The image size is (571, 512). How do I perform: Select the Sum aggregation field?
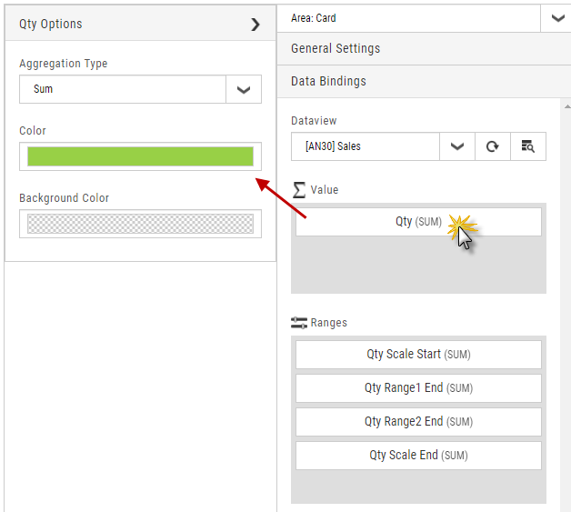coord(123,89)
